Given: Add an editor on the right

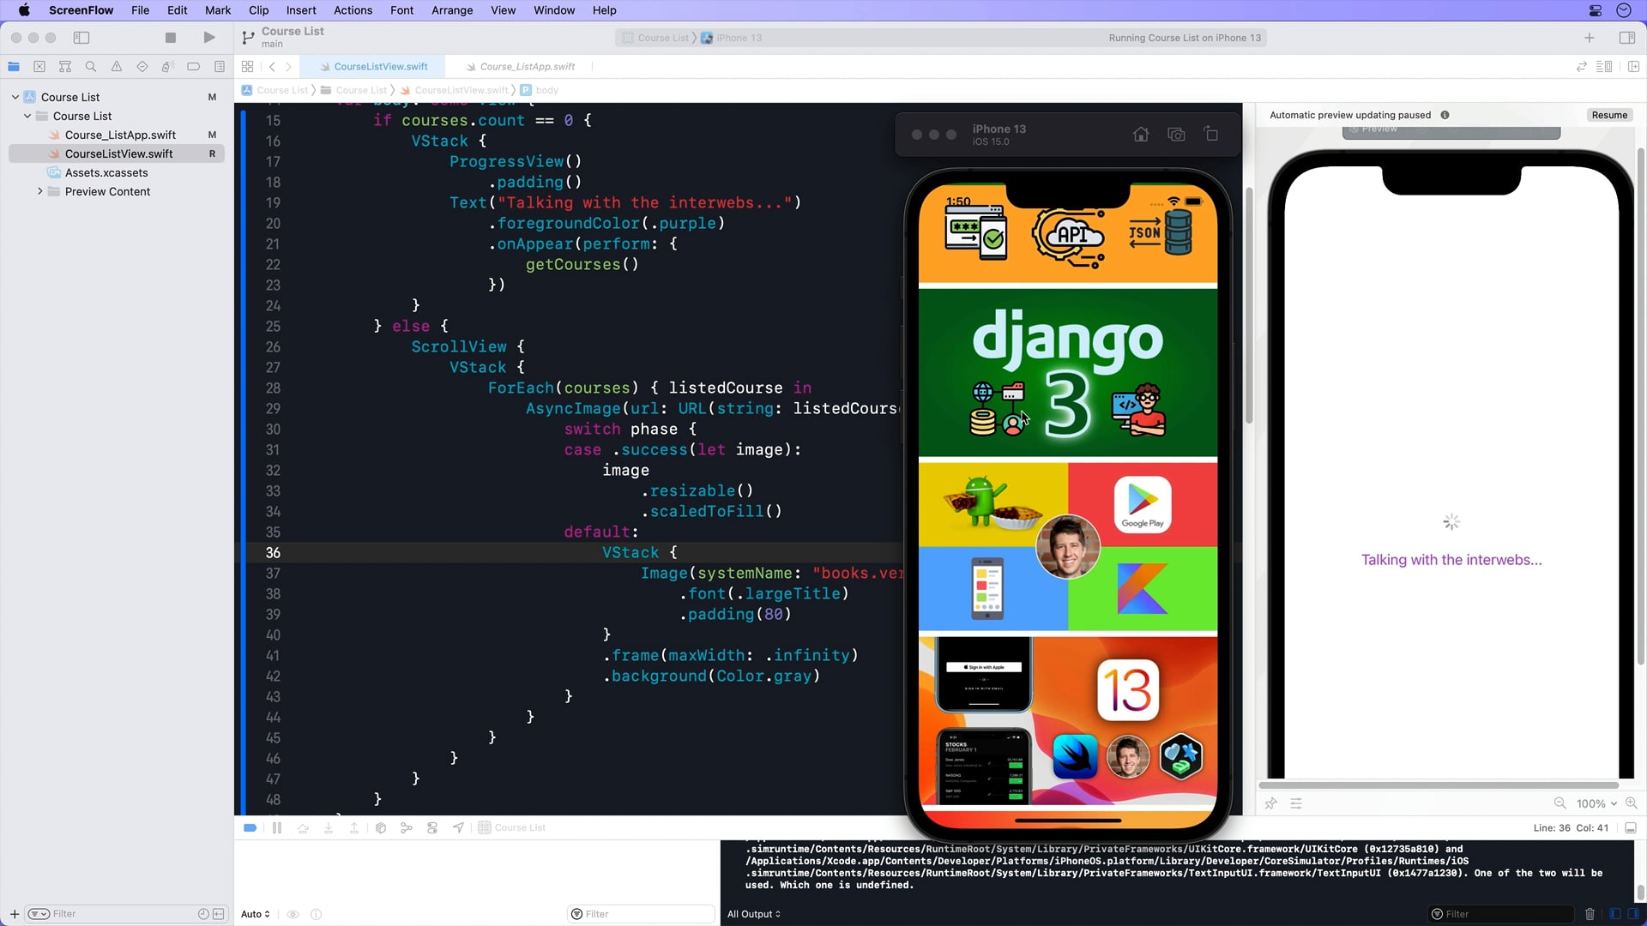Looking at the screenshot, I should 1633,66.
